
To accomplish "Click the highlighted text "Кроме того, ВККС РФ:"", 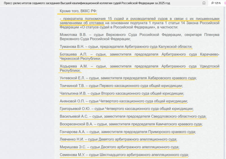I will (78, 11).
